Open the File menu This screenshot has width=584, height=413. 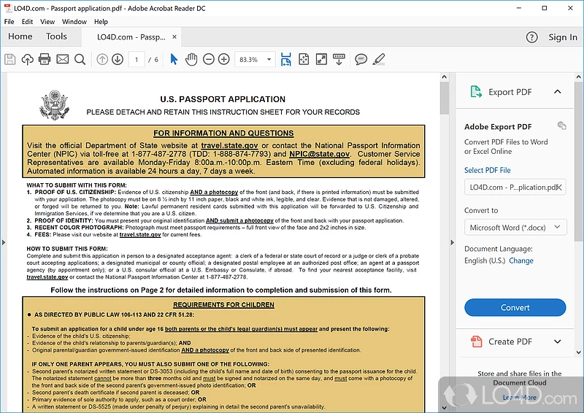pos(9,22)
